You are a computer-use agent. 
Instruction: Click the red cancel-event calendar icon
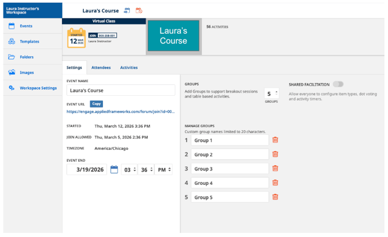tap(139, 10)
